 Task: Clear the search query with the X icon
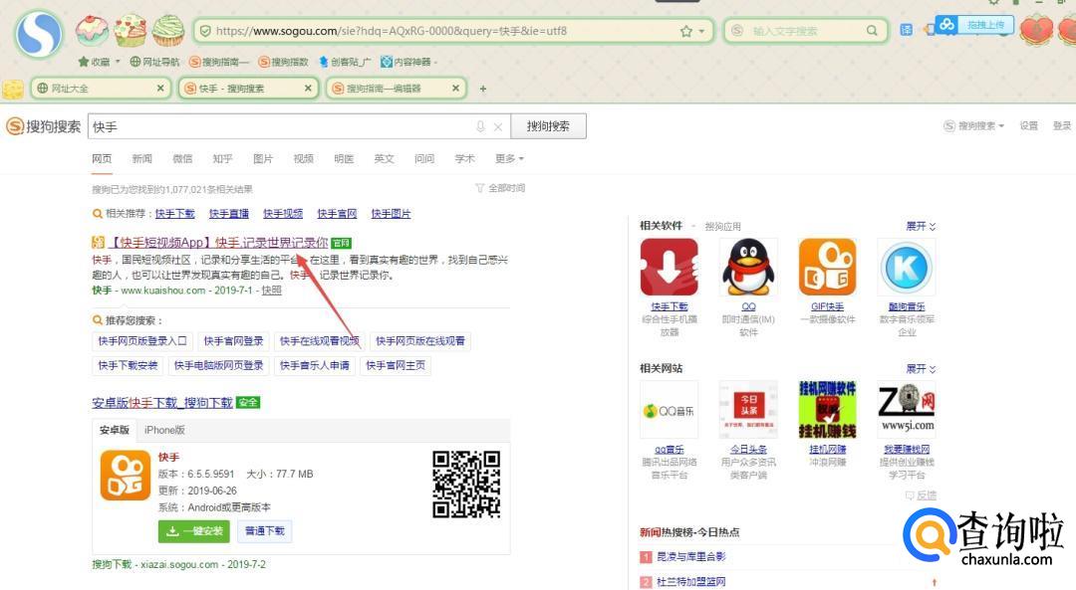click(498, 126)
